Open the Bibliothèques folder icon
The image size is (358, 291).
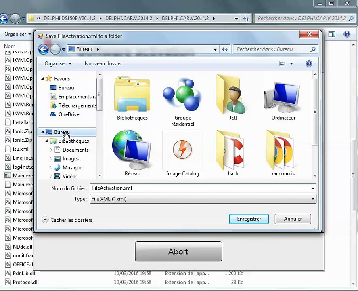coord(132,98)
